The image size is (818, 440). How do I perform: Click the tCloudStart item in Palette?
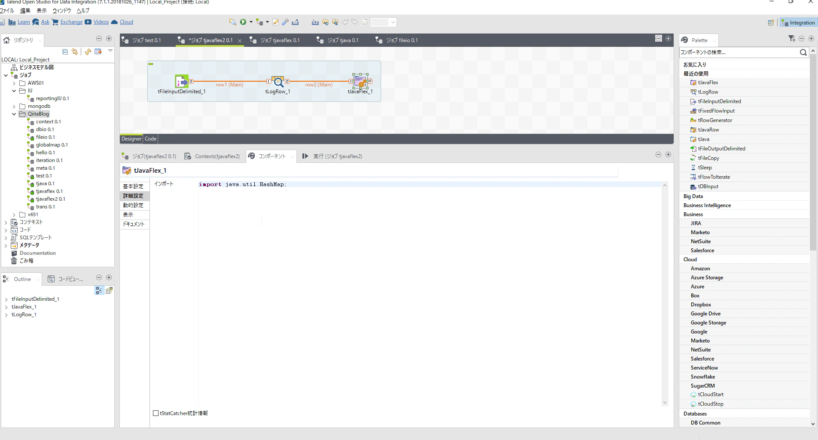[x=710, y=394]
